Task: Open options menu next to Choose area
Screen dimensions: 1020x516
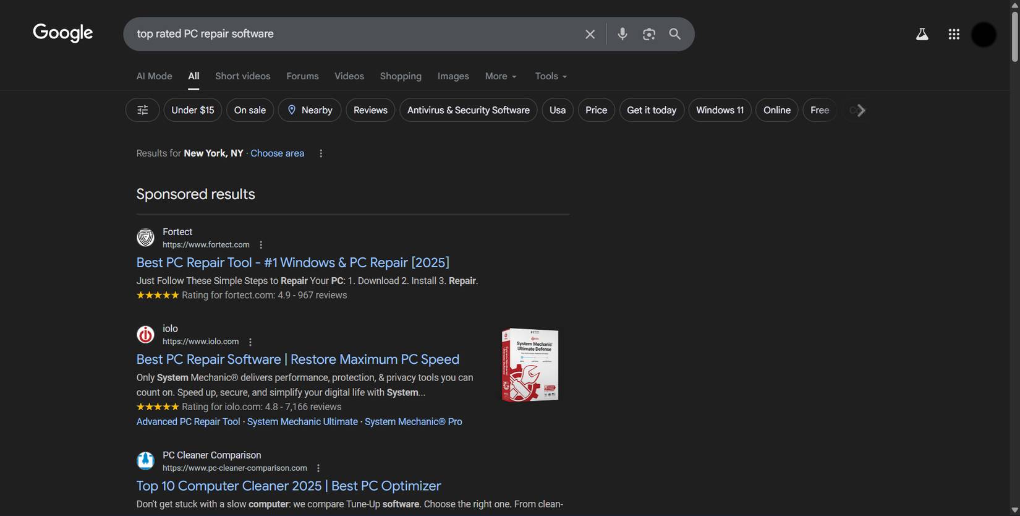Action: click(321, 153)
